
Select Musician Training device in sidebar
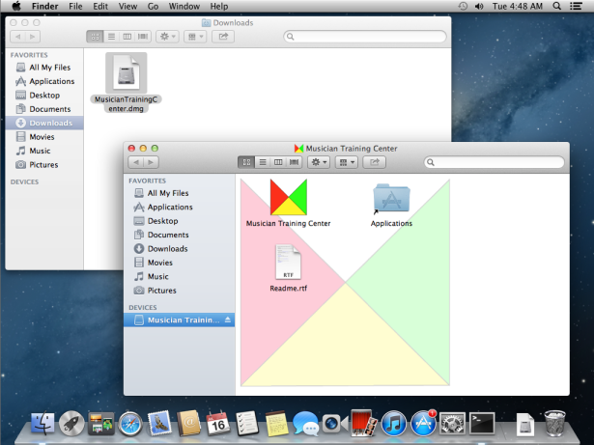tap(180, 320)
